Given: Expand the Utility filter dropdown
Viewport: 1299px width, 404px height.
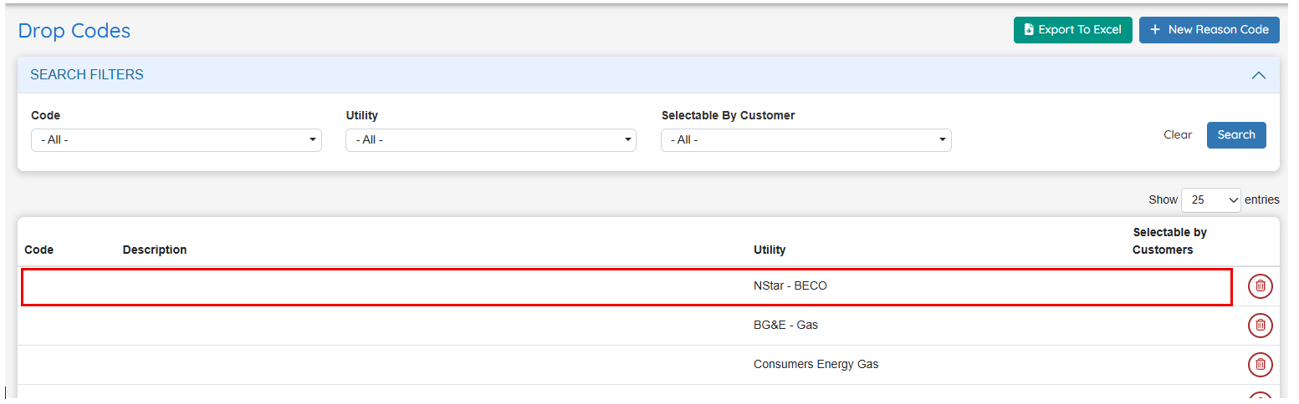Looking at the screenshot, I should (490, 140).
